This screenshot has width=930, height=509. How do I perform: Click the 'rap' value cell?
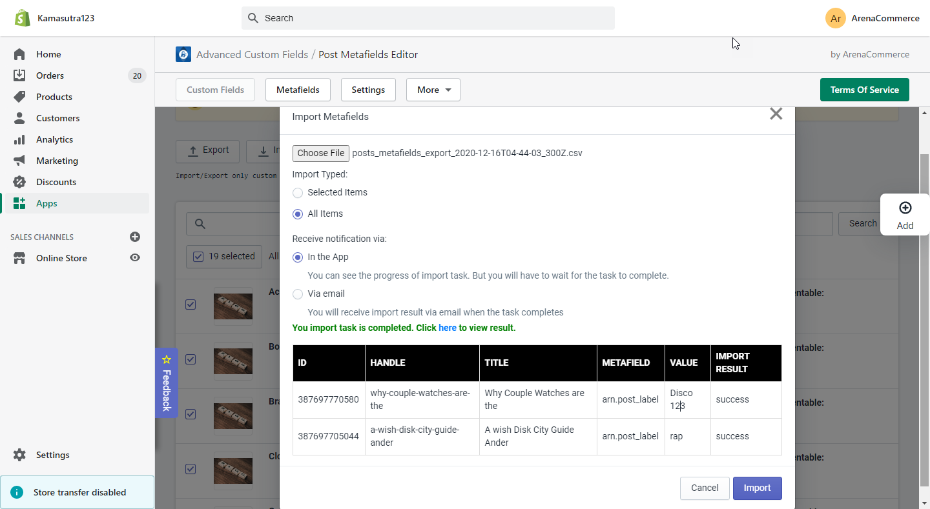(x=687, y=436)
